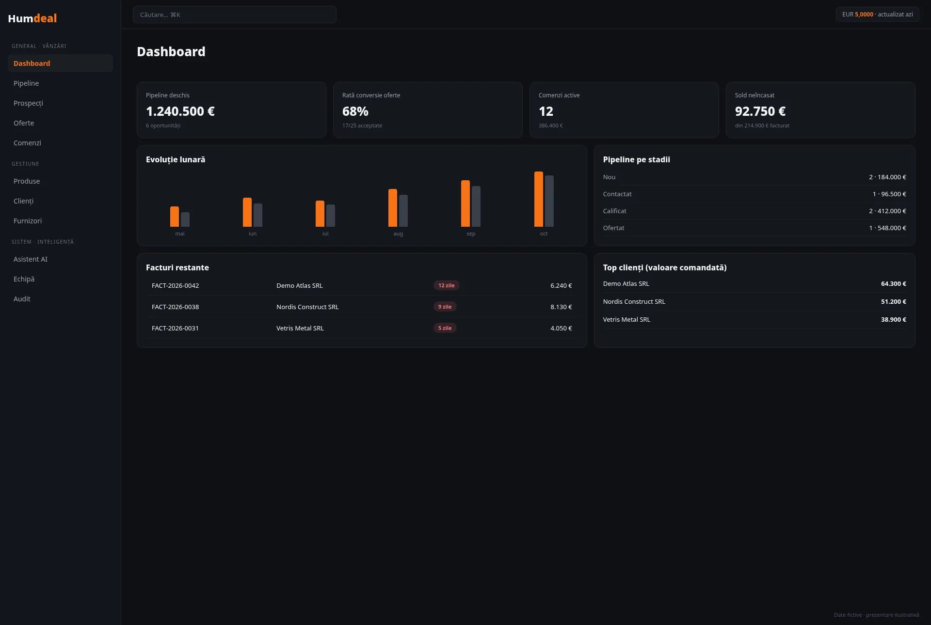
Task: Open the Dashboard sidebar item
Action: (x=60, y=63)
